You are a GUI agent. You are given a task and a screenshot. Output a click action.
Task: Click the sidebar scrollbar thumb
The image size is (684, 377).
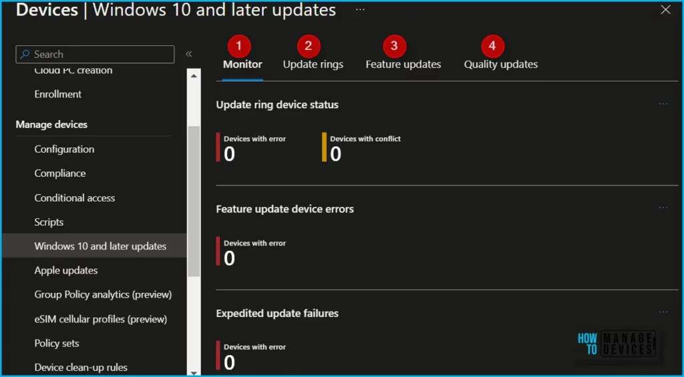(x=194, y=202)
